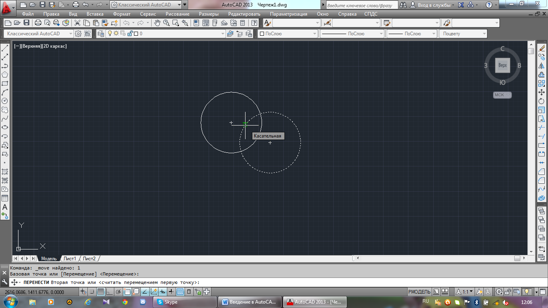The image size is (548, 308).
Task: Select the Line tool in Draw toolbar
Action: 5,49
